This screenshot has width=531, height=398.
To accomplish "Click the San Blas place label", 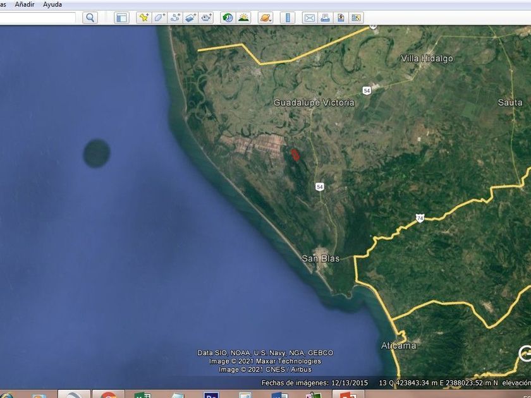I will coord(320,258).
